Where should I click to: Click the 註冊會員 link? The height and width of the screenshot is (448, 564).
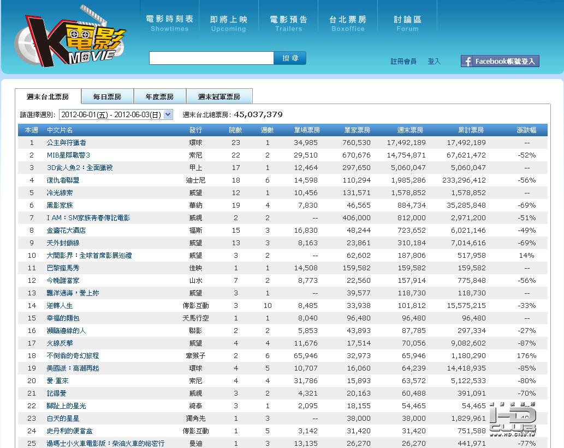point(403,62)
